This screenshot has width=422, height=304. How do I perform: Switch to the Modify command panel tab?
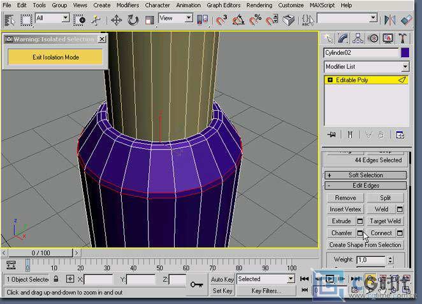click(x=343, y=39)
